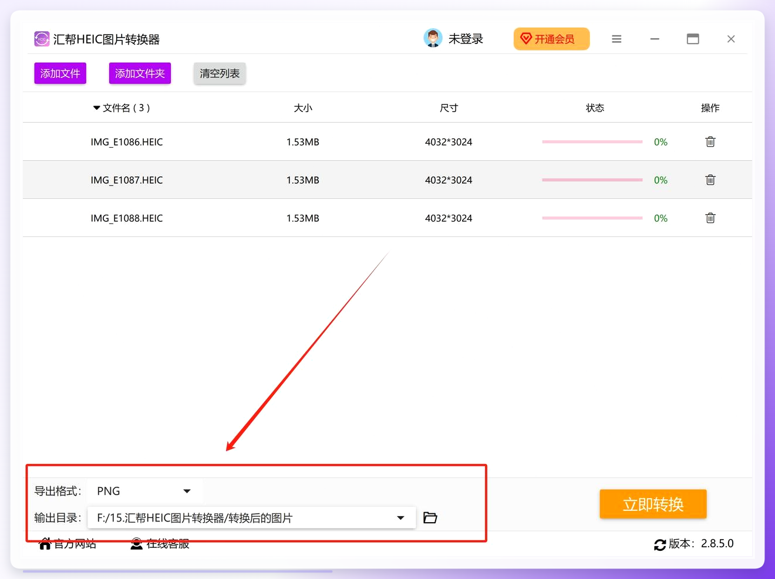The width and height of the screenshot is (775, 579).
Task: Click the 状态 column header
Action: [595, 108]
